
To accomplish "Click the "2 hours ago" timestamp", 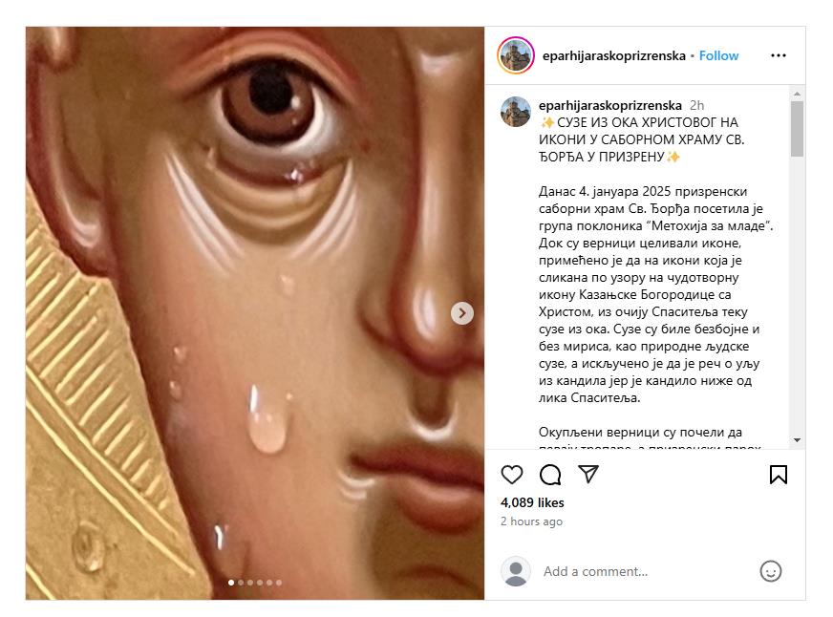I will (531, 521).
